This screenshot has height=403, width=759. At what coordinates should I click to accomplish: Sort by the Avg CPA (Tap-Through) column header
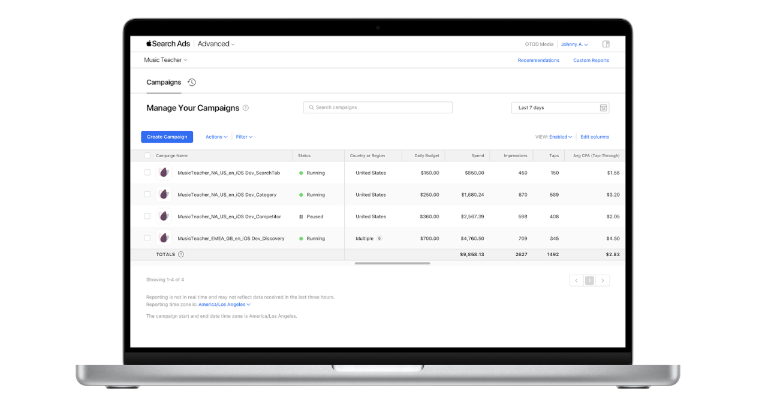click(x=597, y=156)
